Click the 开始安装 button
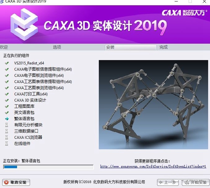This screenshot has height=188, width=210. tap(196, 182)
